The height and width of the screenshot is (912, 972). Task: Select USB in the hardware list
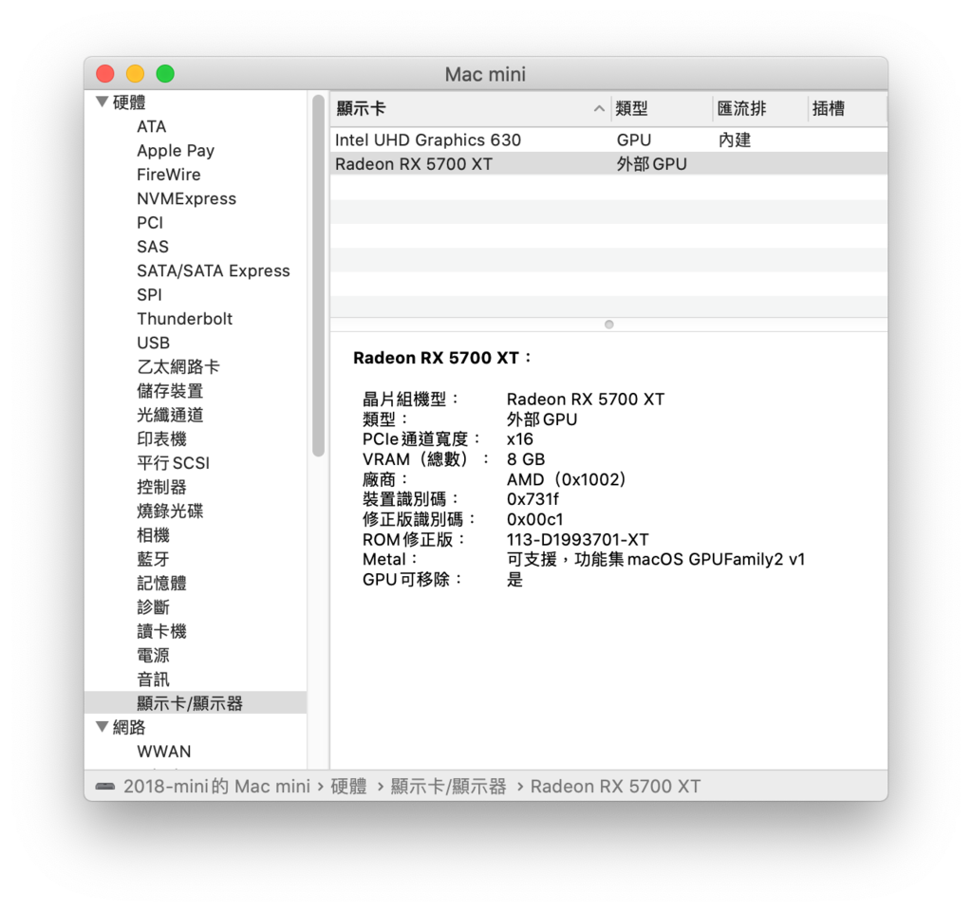[153, 343]
